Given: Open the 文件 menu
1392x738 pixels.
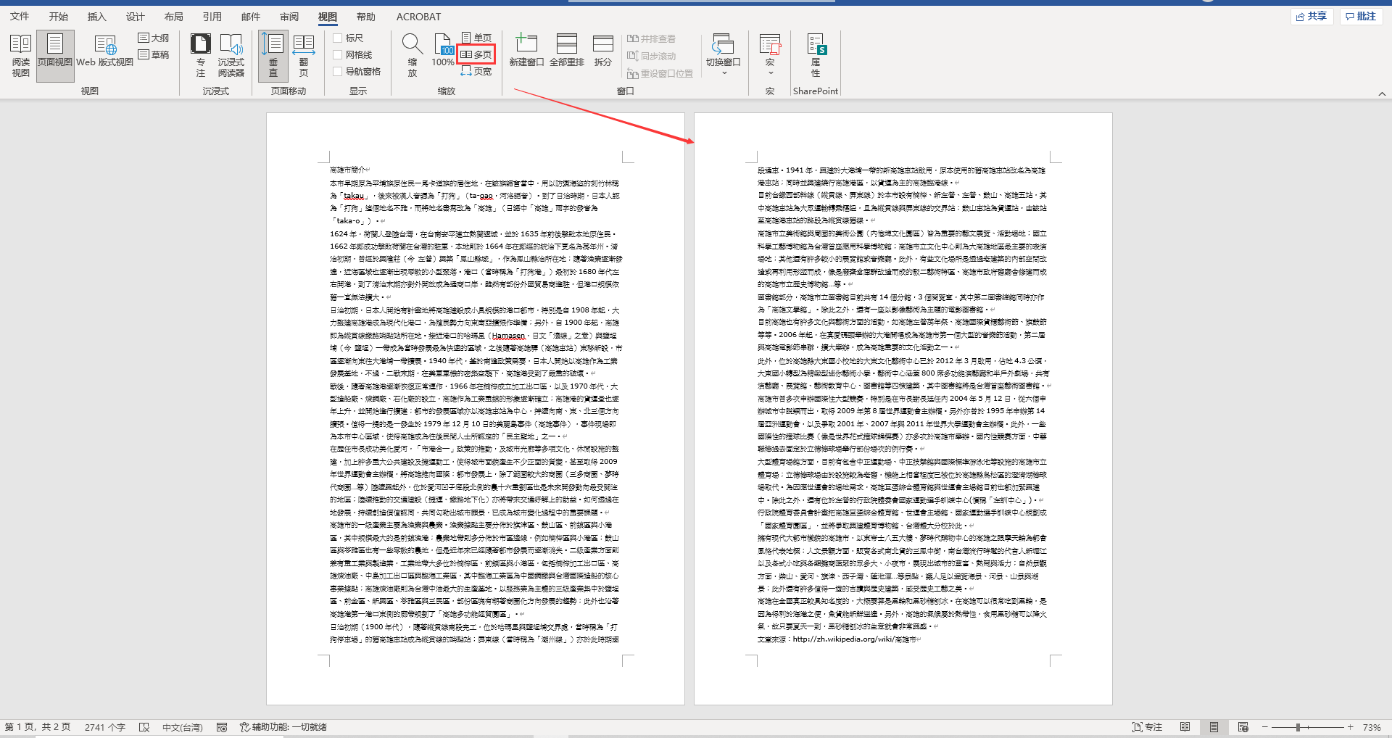Looking at the screenshot, I should [20, 17].
